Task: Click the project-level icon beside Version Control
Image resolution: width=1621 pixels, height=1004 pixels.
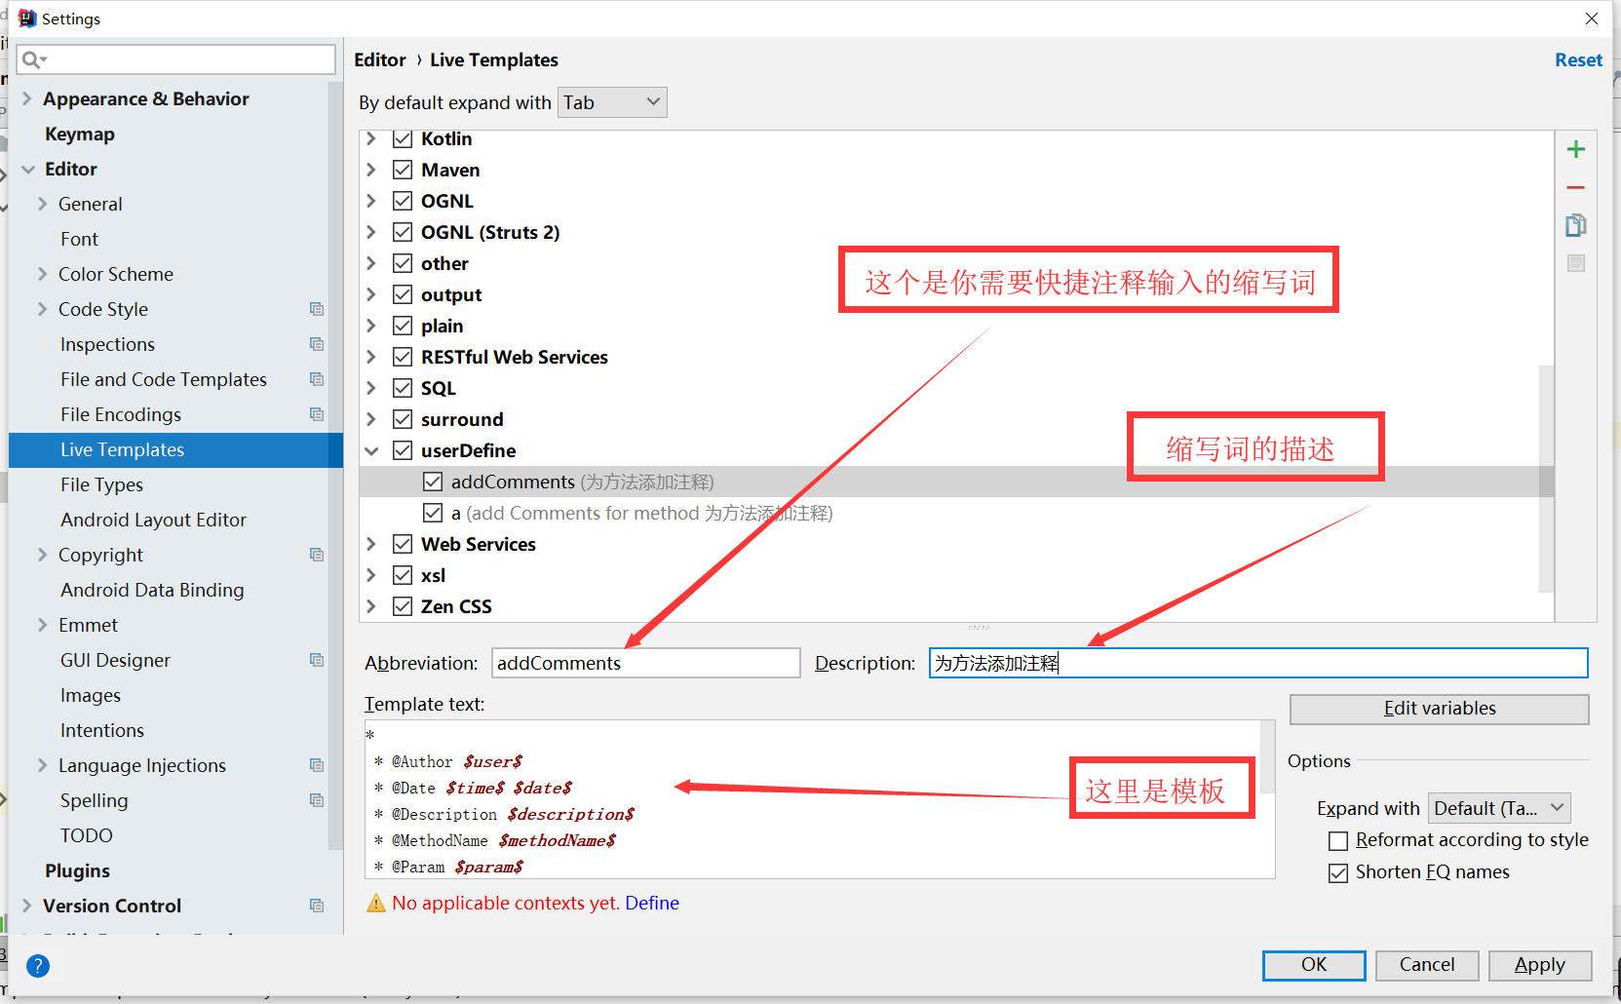Action: point(317,906)
